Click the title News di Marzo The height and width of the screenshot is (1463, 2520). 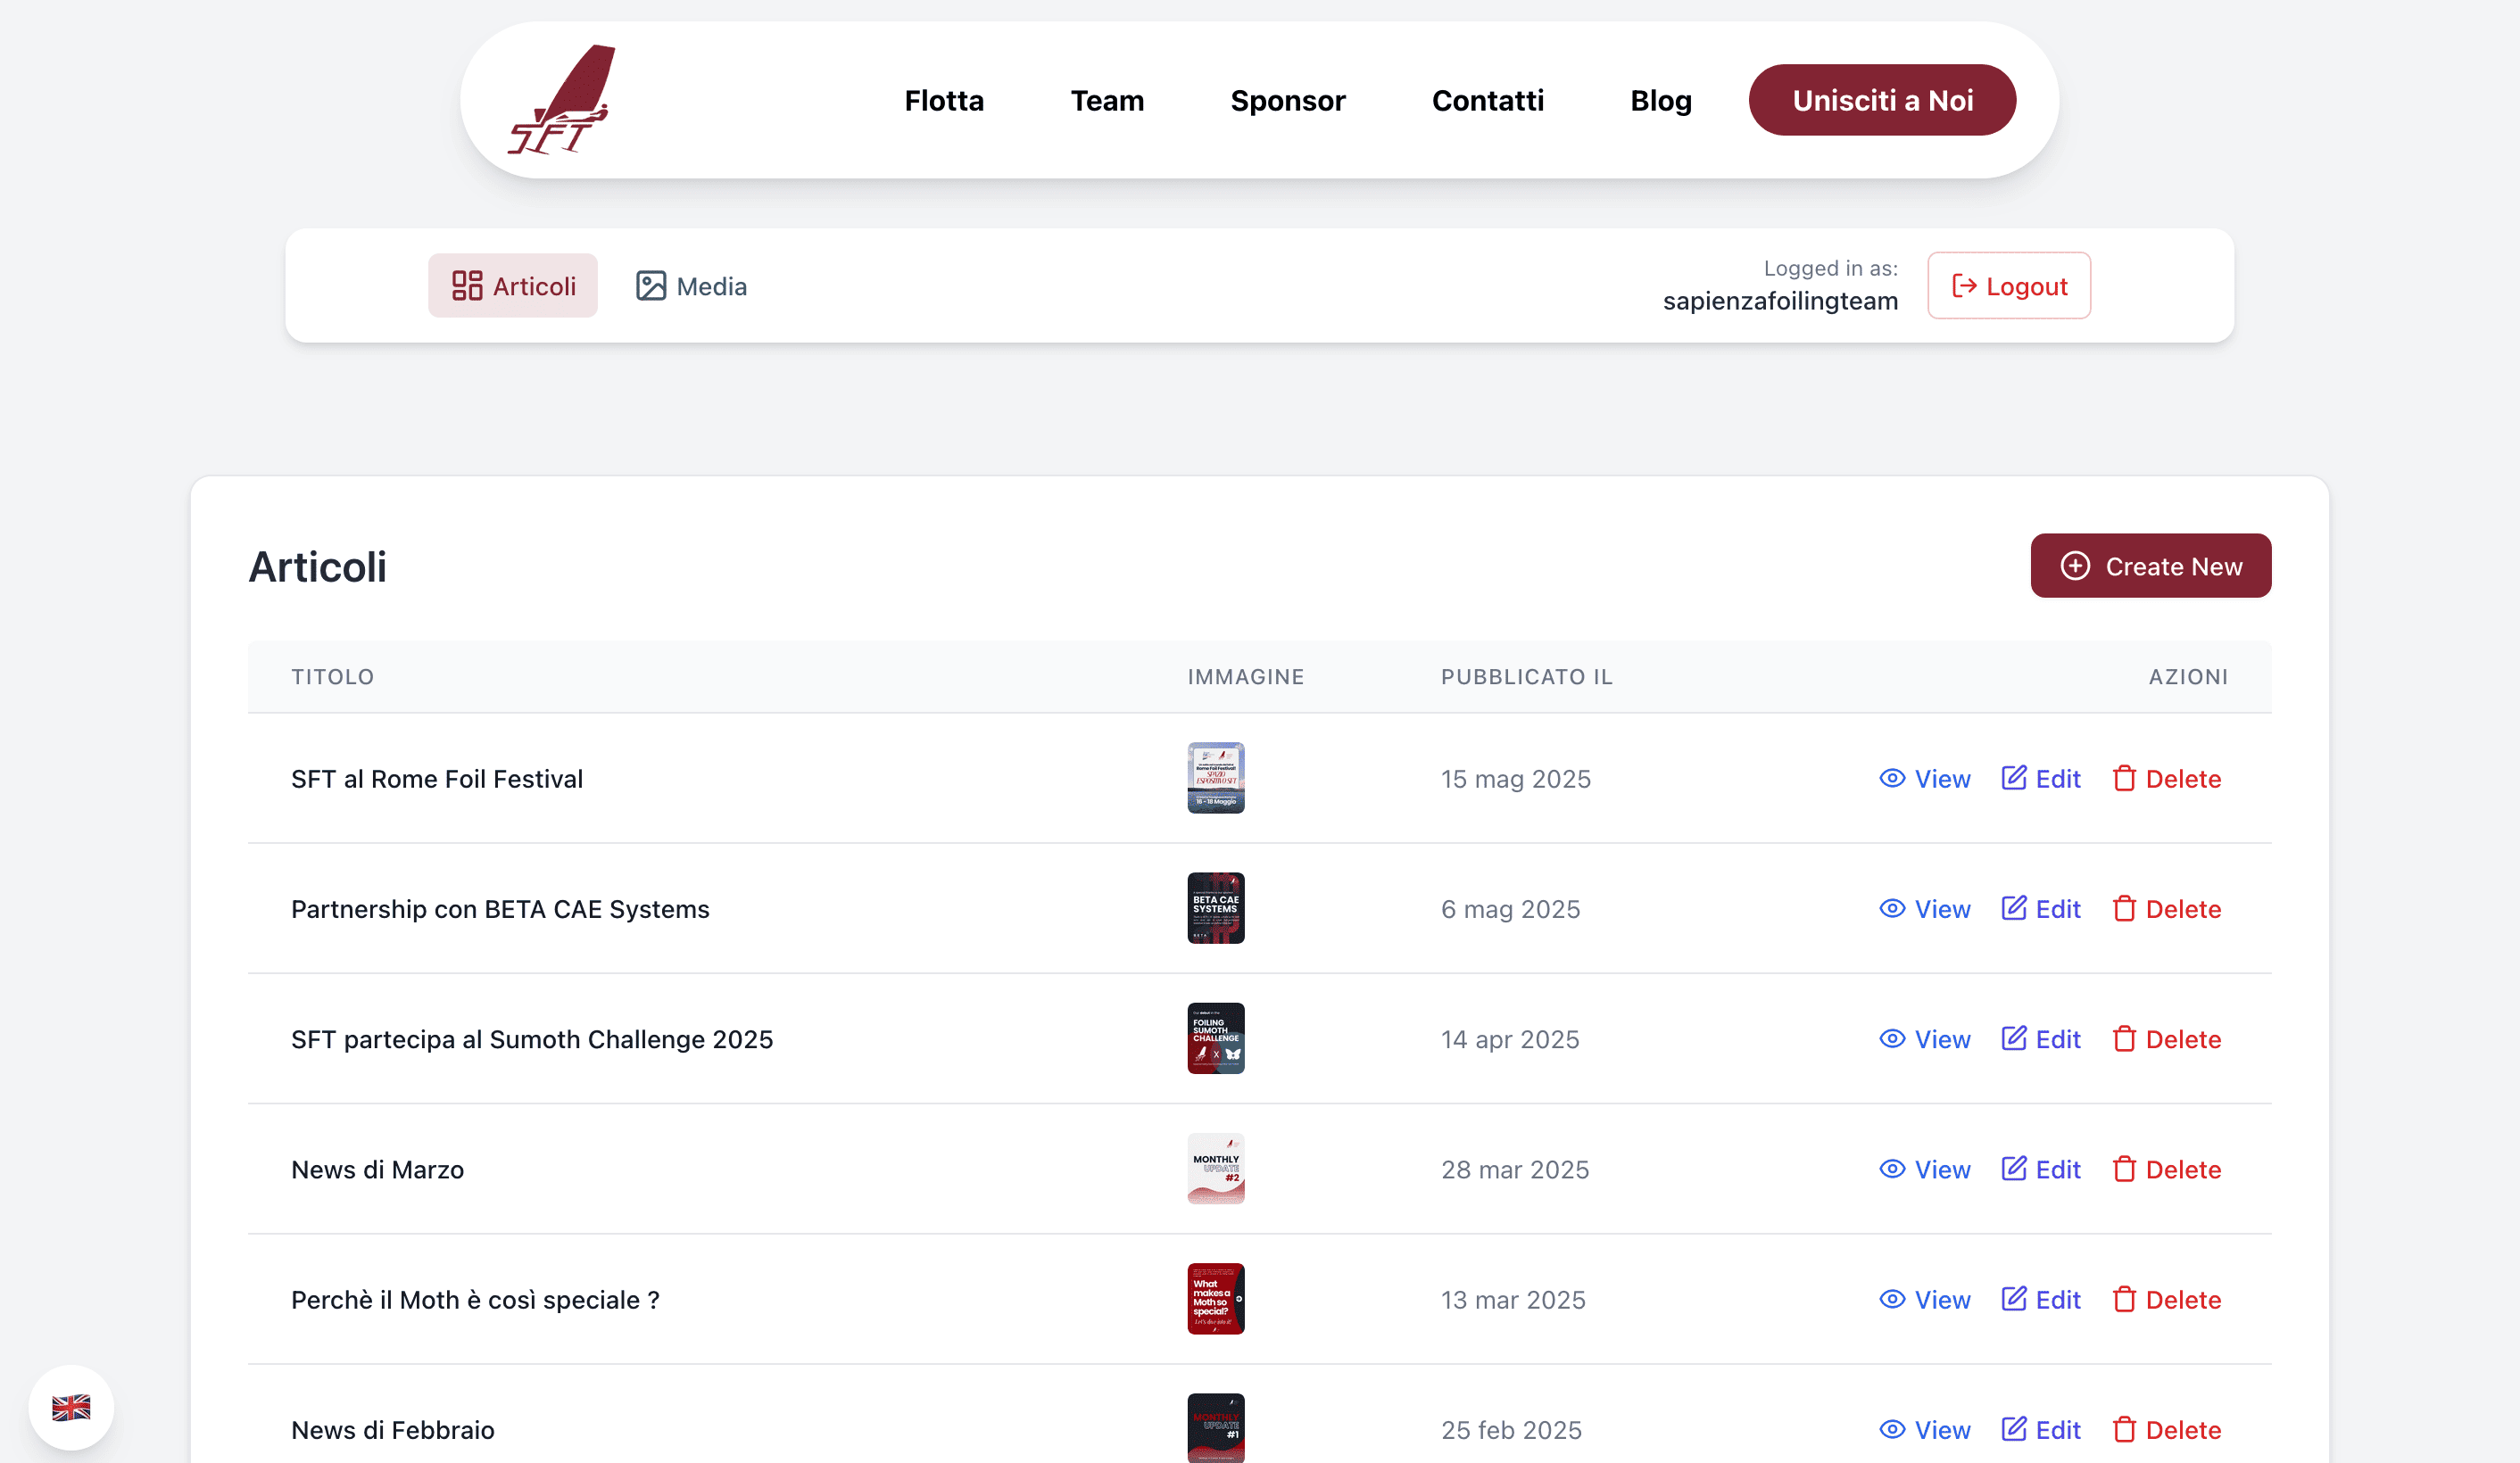pos(378,1169)
